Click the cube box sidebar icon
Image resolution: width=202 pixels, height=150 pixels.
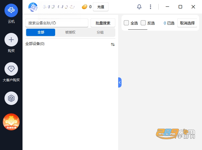coord(11,98)
